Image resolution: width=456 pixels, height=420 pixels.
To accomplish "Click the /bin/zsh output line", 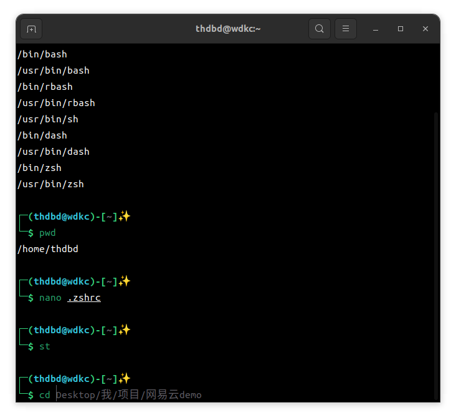I will click(39, 168).
